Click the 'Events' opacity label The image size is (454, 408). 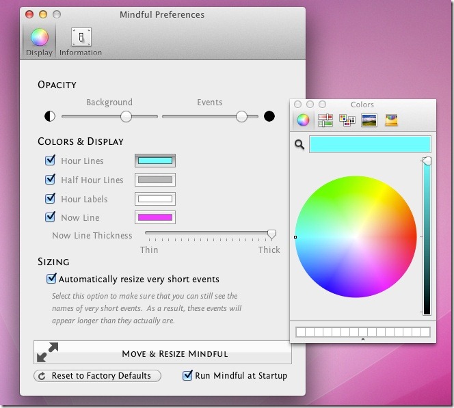click(x=210, y=102)
